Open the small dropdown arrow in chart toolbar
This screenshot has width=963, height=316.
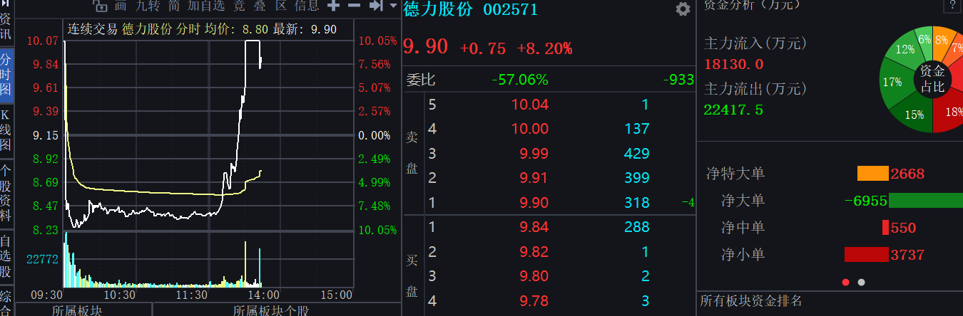393,6
